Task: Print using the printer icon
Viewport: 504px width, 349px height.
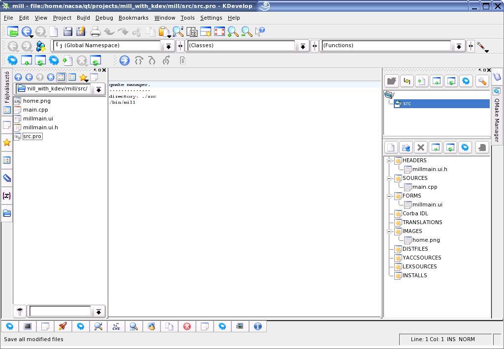Action: click(95, 31)
